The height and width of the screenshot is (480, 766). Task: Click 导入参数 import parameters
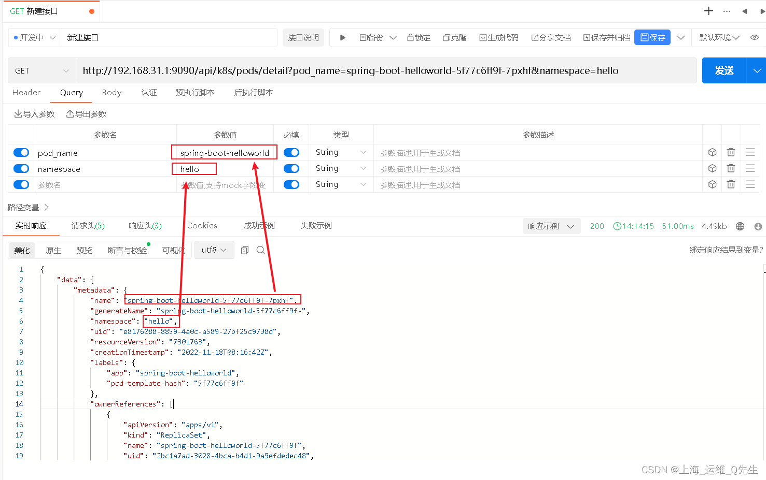[34, 114]
